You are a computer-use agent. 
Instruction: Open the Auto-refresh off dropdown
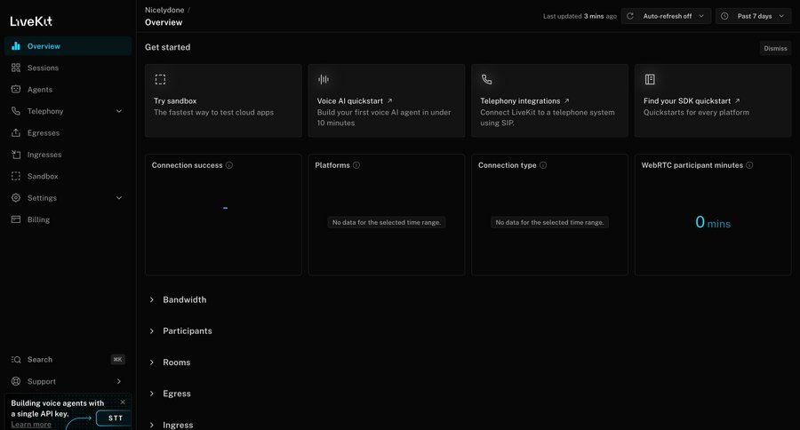pos(666,16)
